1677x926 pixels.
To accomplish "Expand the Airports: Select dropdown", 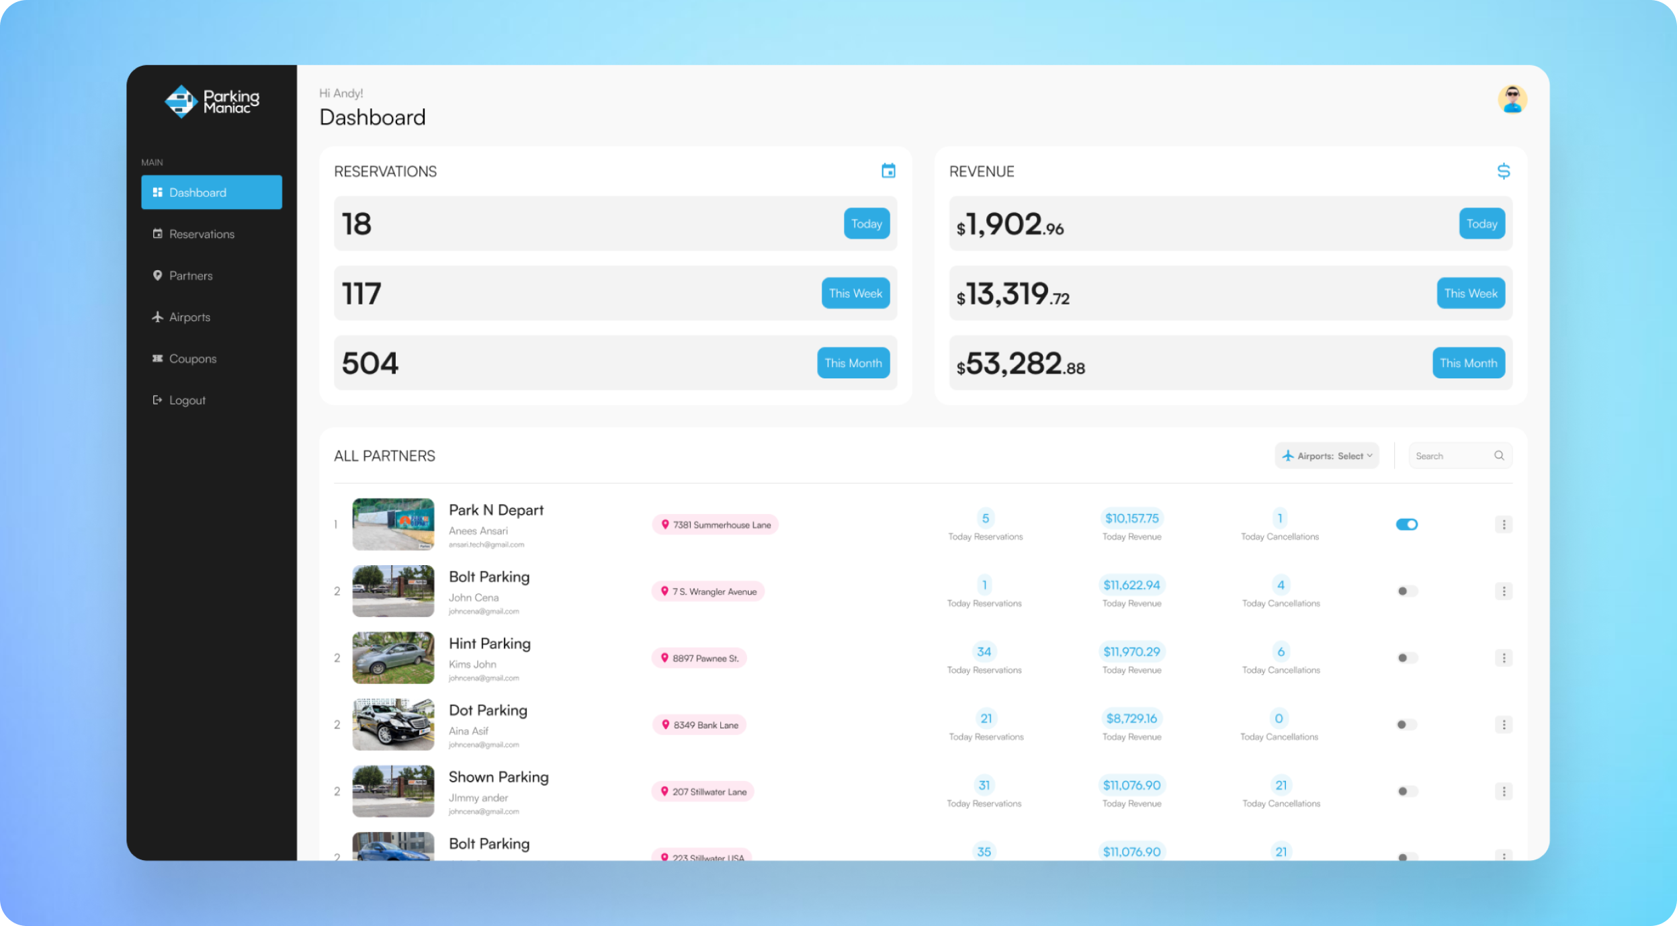I will click(1327, 456).
